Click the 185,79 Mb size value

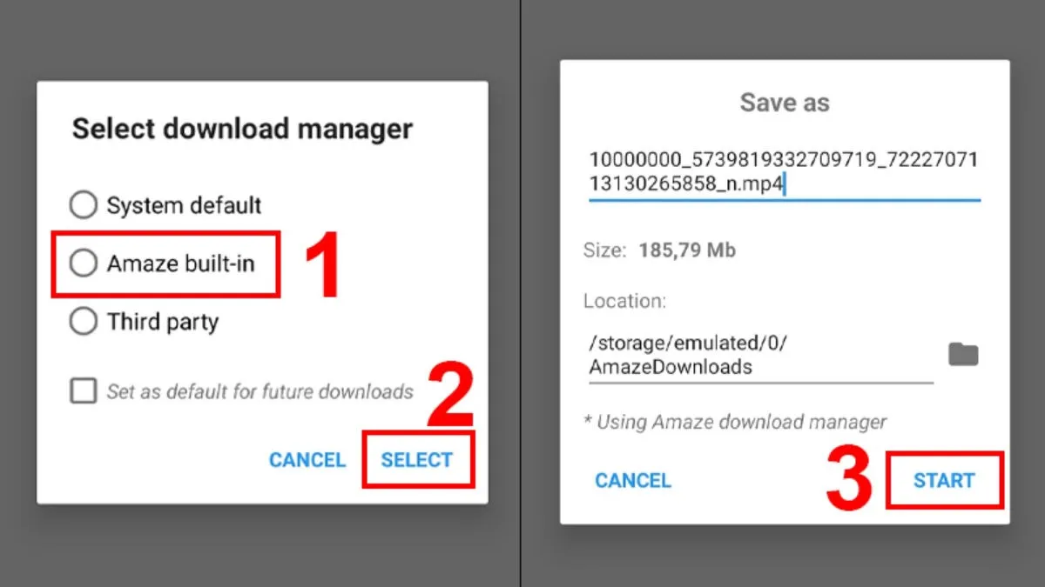(x=687, y=250)
